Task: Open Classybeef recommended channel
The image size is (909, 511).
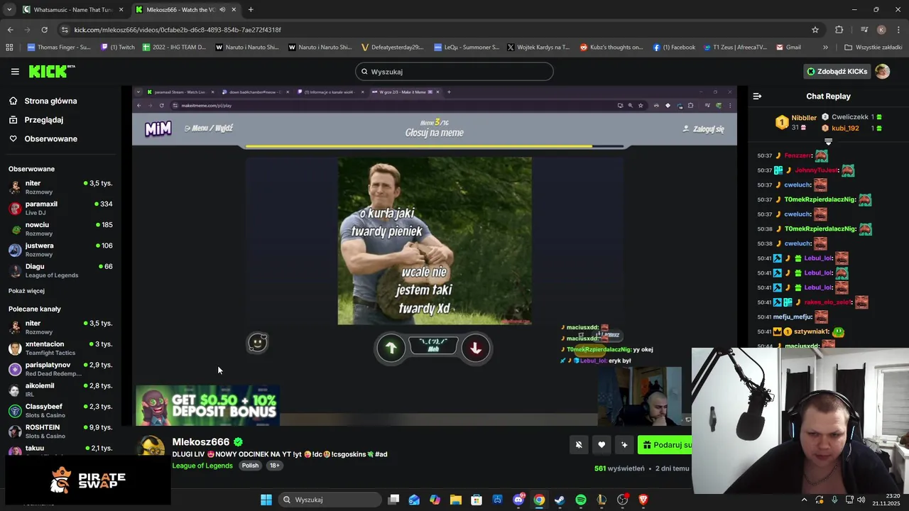Action: [x=60, y=410]
